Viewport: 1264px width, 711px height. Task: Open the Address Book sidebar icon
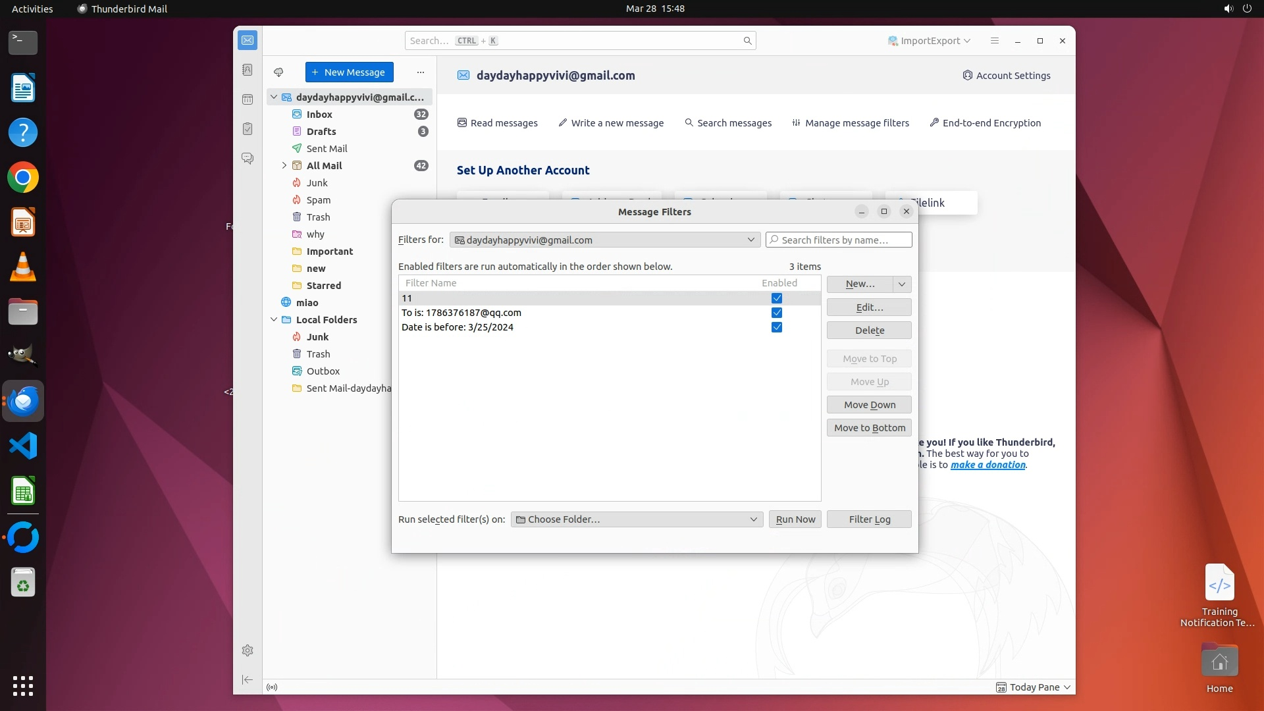click(248, 70)
